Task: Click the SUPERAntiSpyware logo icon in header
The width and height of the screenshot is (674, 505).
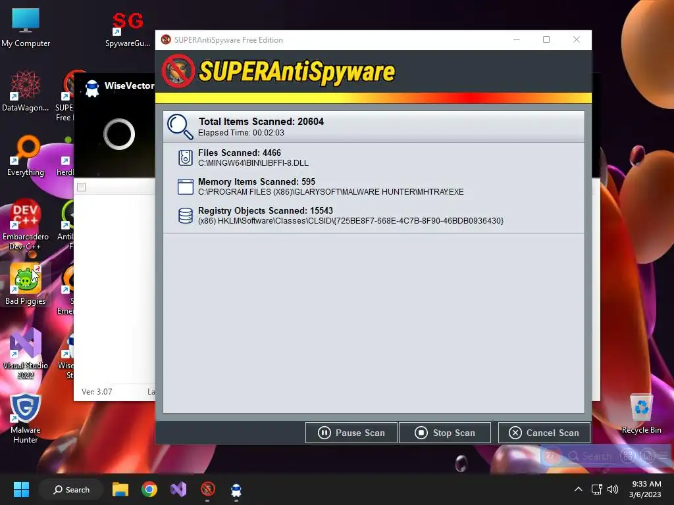Action: tap(178, 71)
